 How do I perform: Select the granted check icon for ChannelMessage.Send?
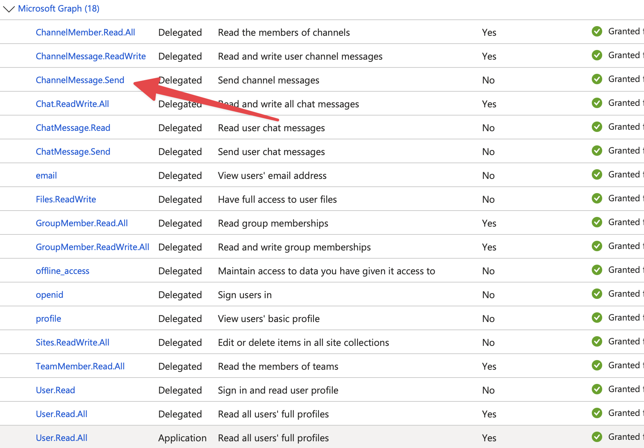click(x=597, y=79)
